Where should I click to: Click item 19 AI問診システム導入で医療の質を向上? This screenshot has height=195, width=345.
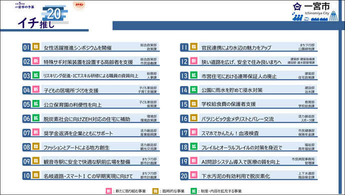[x=248, y=161]
